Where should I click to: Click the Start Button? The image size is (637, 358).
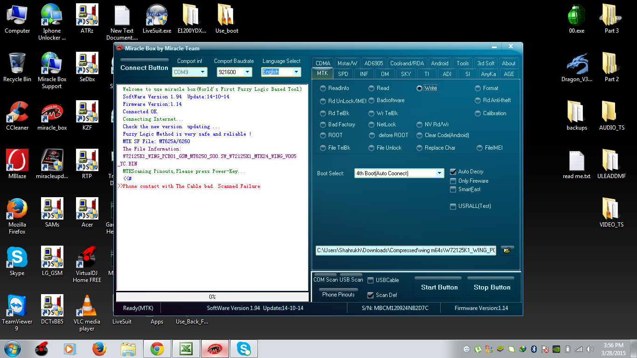pos(439,287)
